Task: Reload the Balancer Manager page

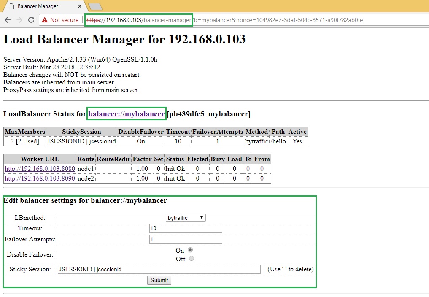Action: (30, 19)
